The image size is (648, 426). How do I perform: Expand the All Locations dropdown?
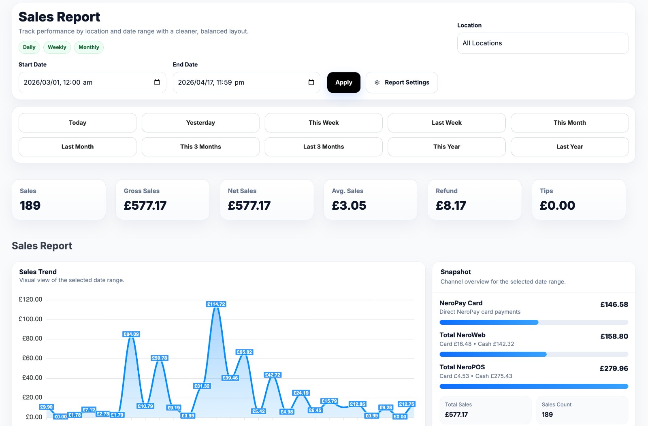[x=543, y=43]
